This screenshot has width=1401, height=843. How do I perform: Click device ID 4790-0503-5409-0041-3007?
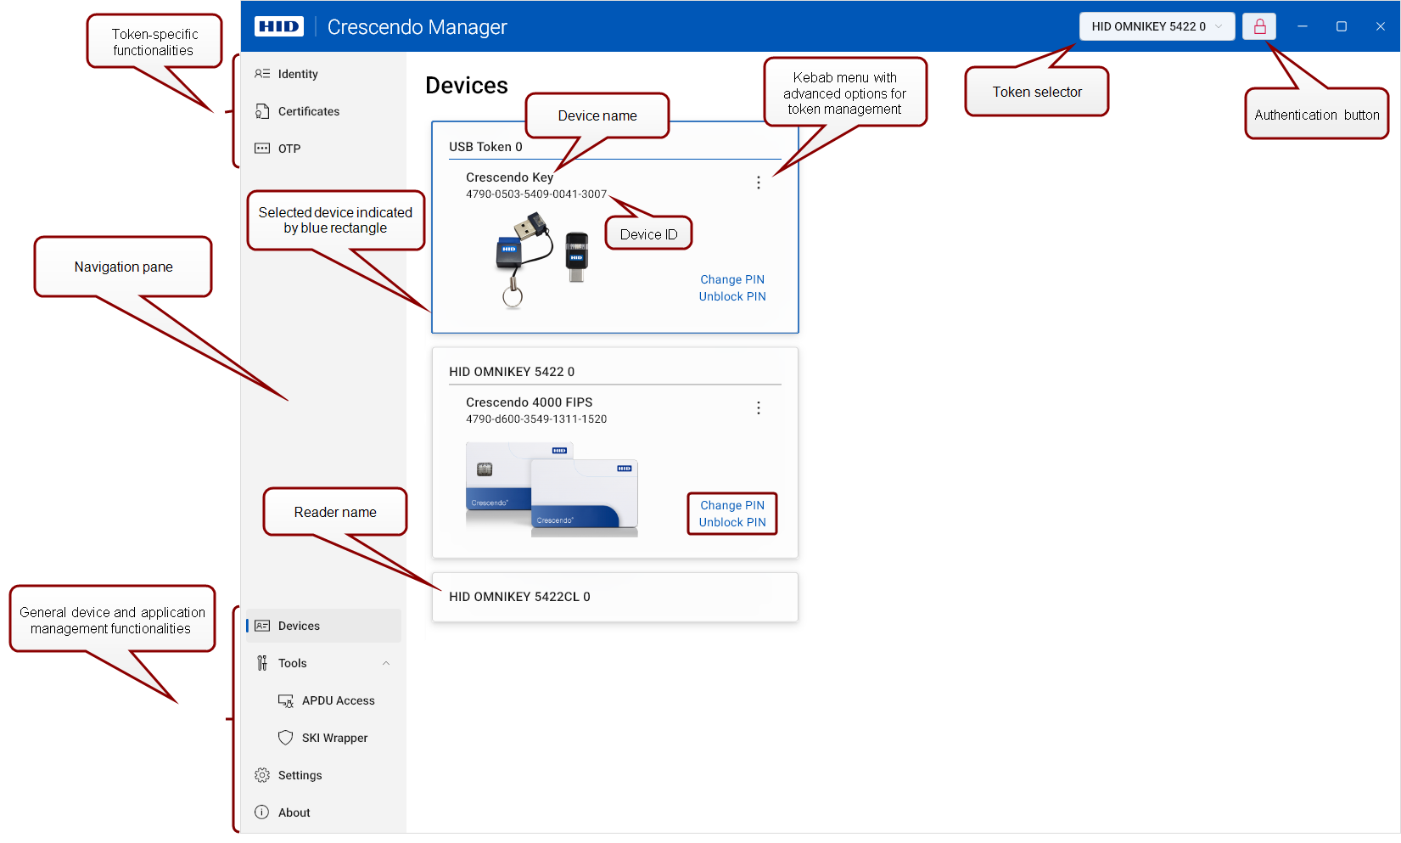click(536, 194)
